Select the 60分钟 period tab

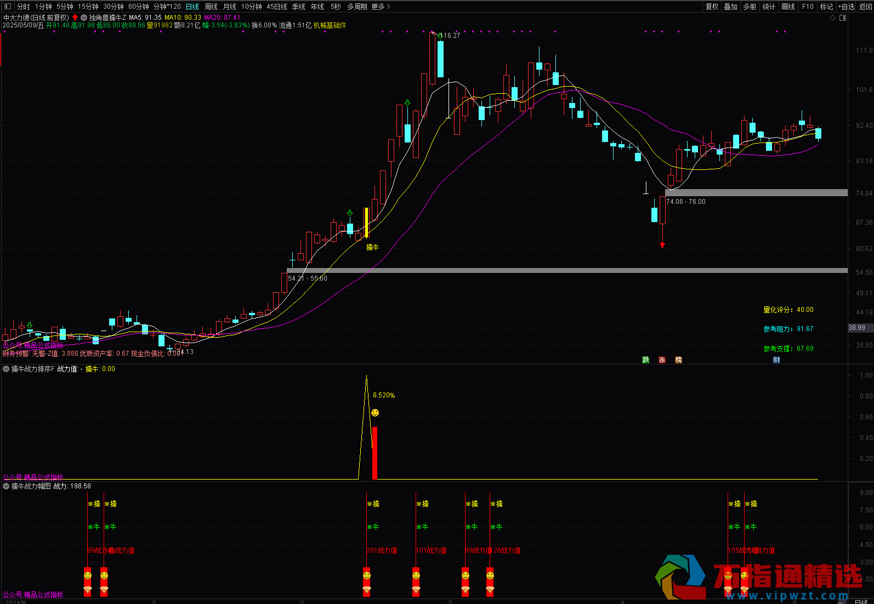pyautogui.click(x=138, y=7)
